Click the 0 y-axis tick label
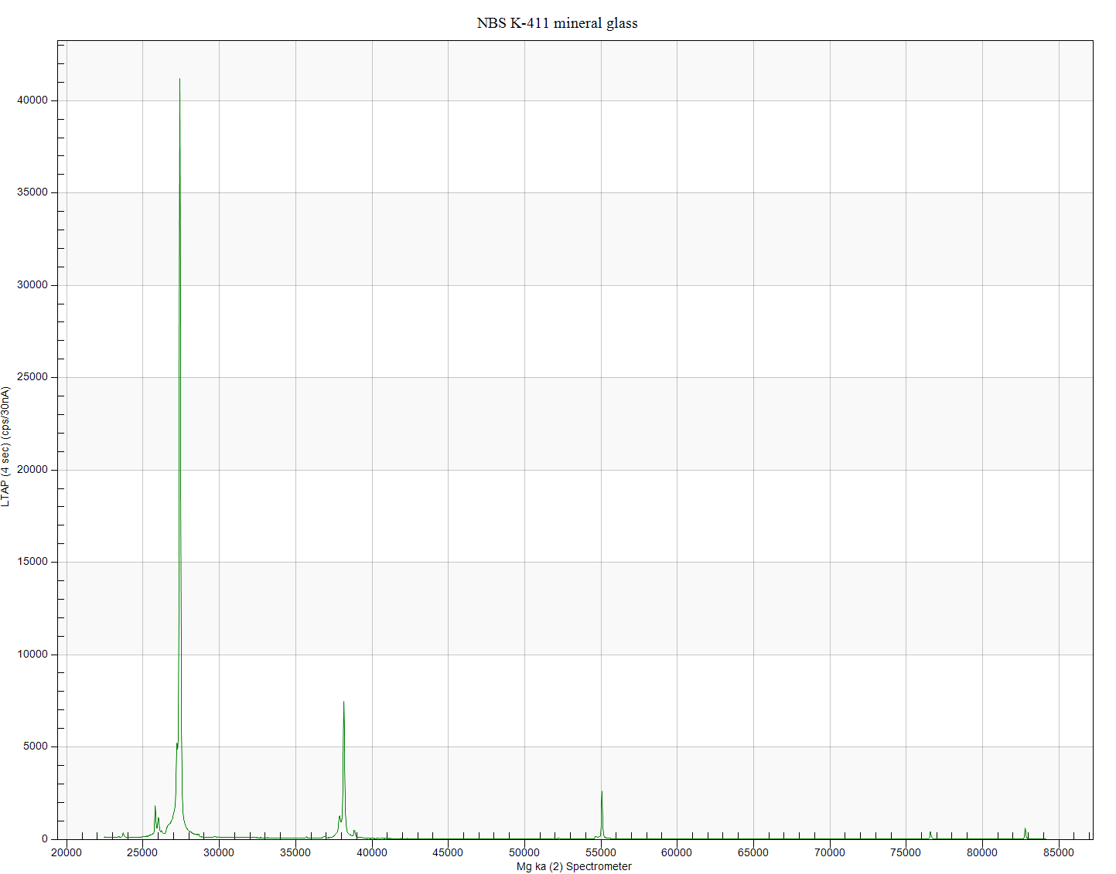The height and width of the screenshot is (874, 1116). point(45,839)
